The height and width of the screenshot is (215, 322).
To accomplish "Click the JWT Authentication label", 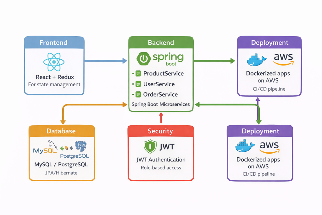I will 161,160.
